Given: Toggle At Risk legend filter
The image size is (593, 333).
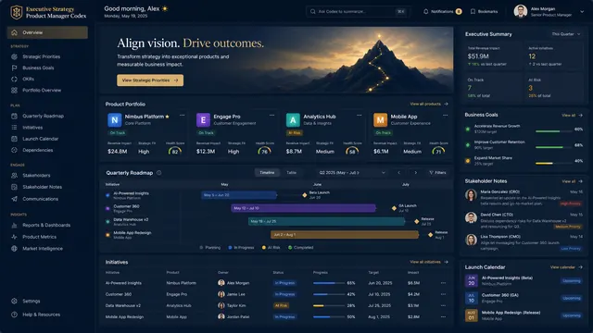Looking at the screenshot, I should point(271,248).
